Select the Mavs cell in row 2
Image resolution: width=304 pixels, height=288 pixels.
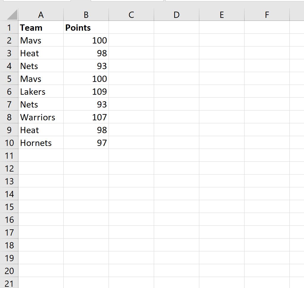[x=41, y=41]
